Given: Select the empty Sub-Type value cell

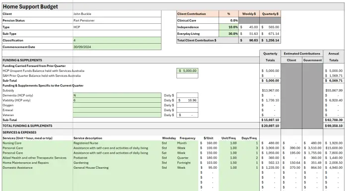Looking at the screenshot, I should coord(117,33).
